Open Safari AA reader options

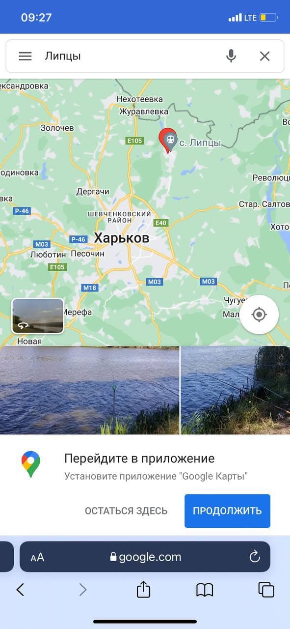[x=37, y=557]
